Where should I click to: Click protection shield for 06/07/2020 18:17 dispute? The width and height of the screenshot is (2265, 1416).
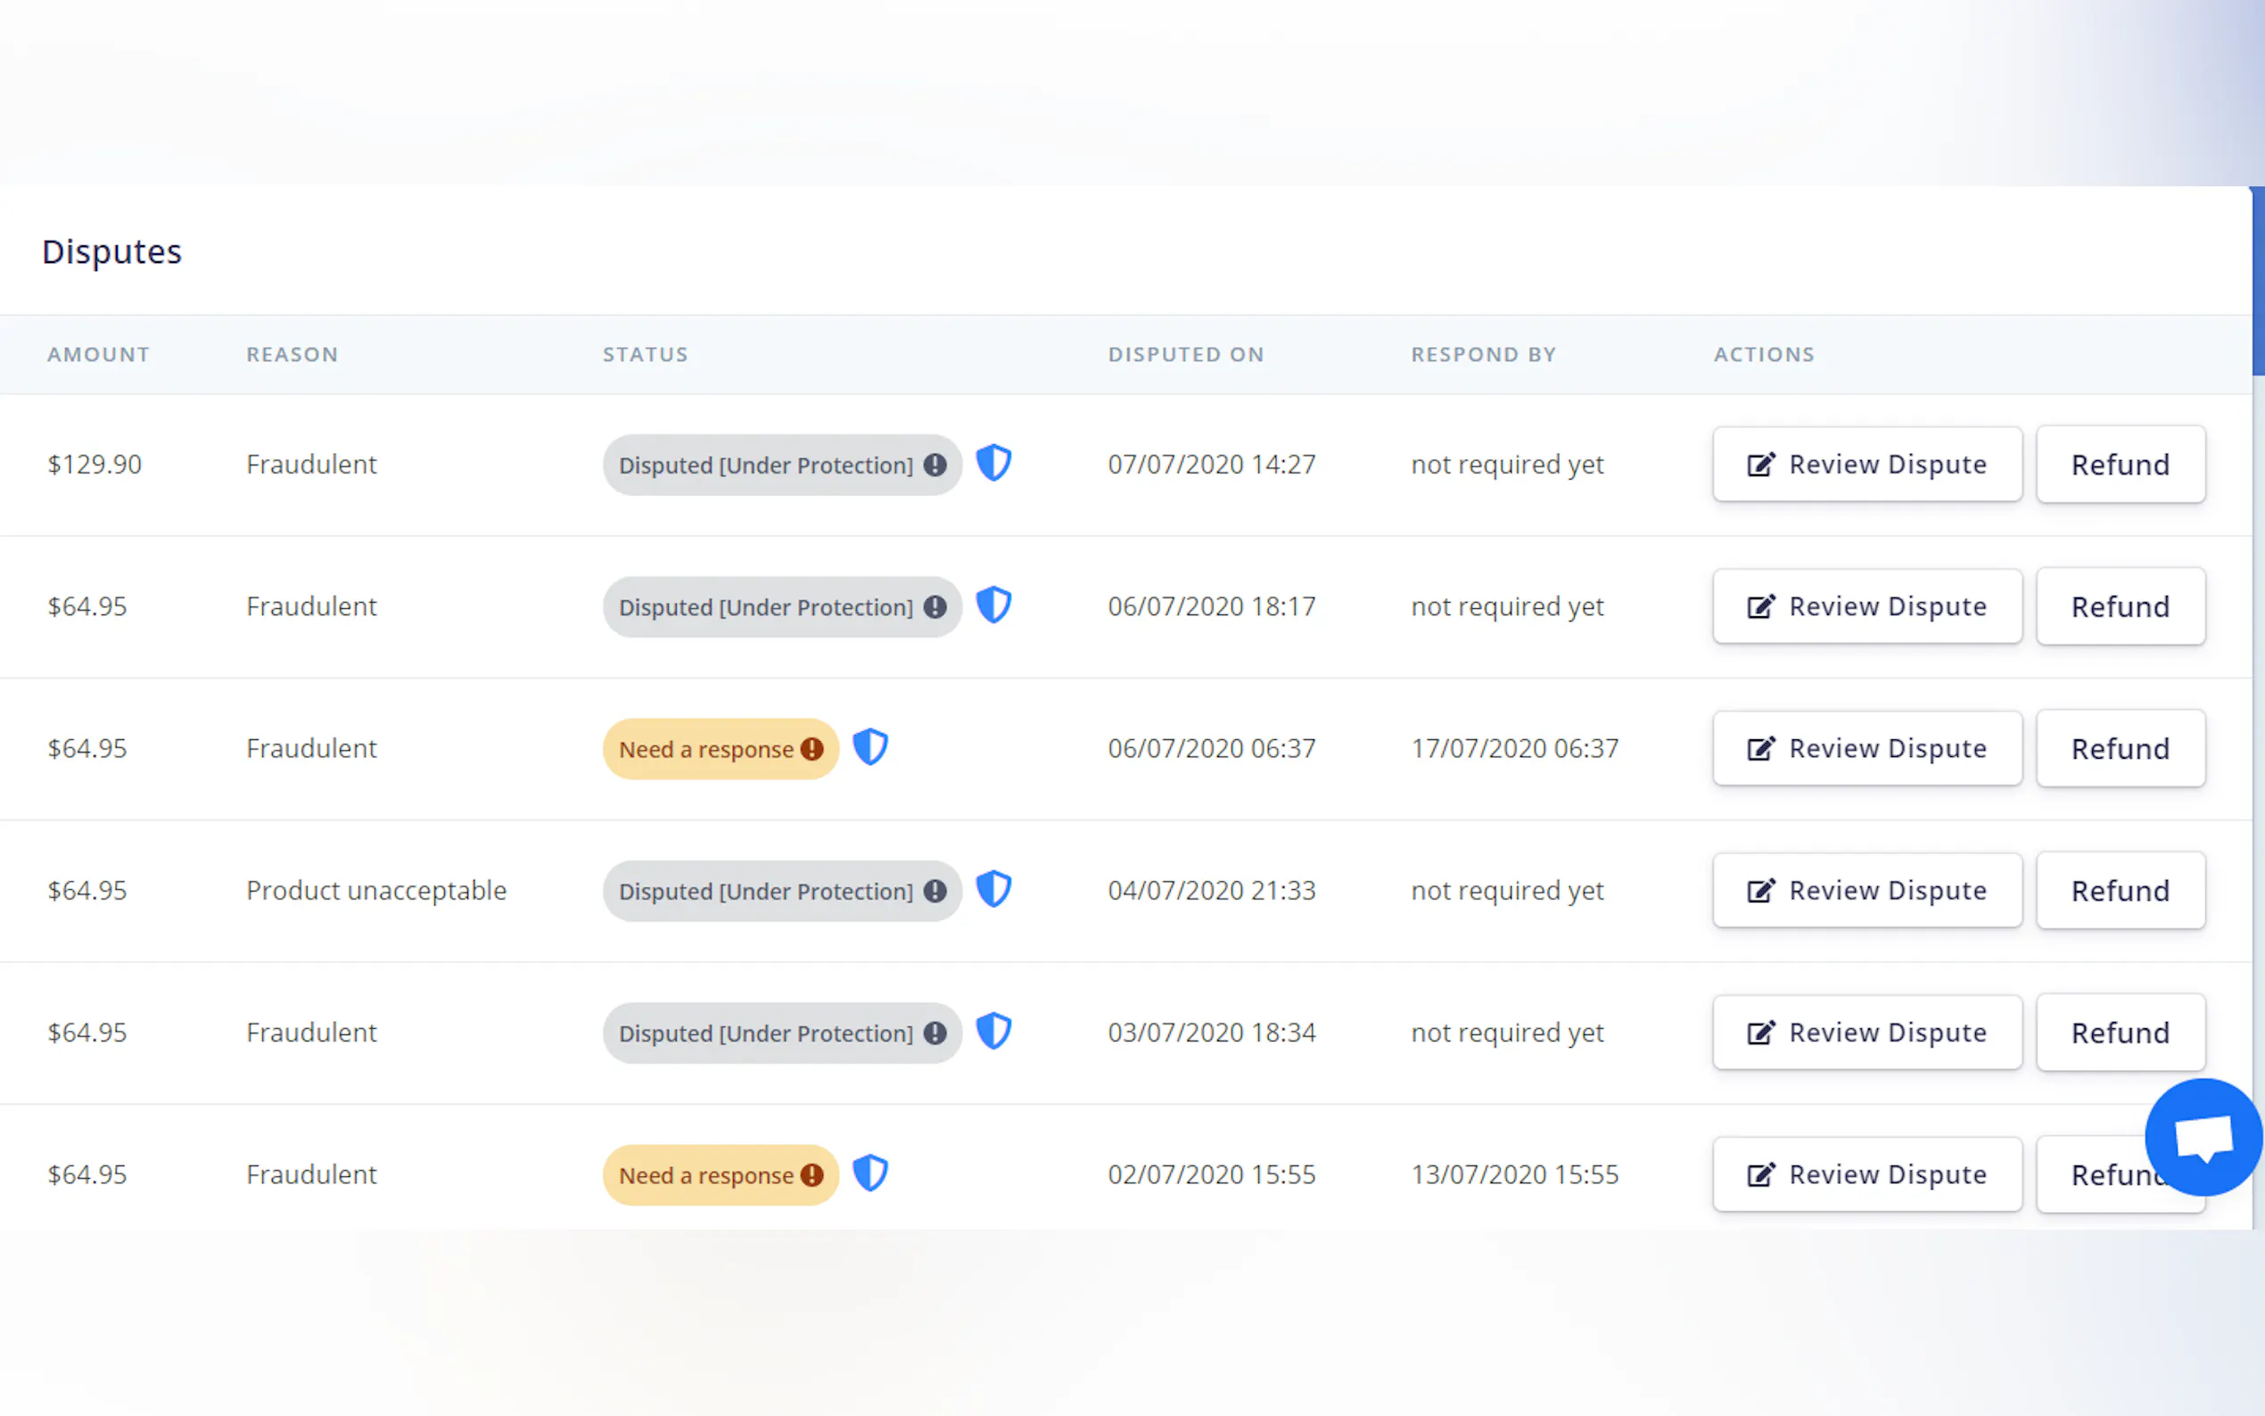tap(993, 605)
